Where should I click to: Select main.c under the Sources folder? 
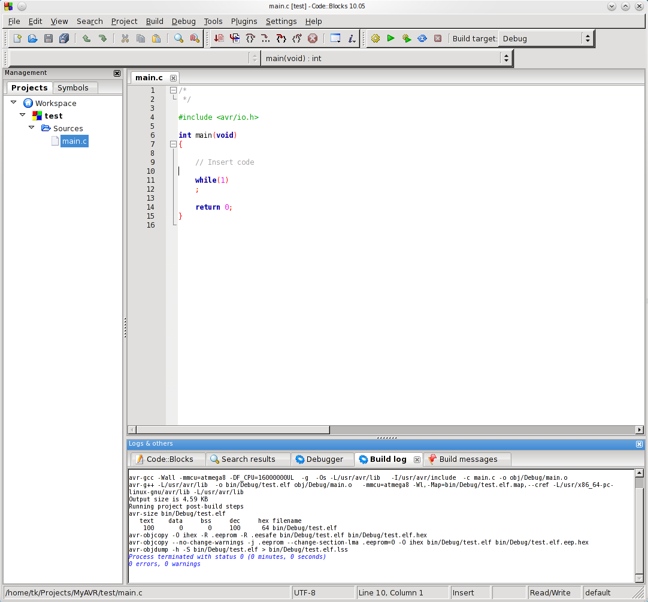pos(74,141)
